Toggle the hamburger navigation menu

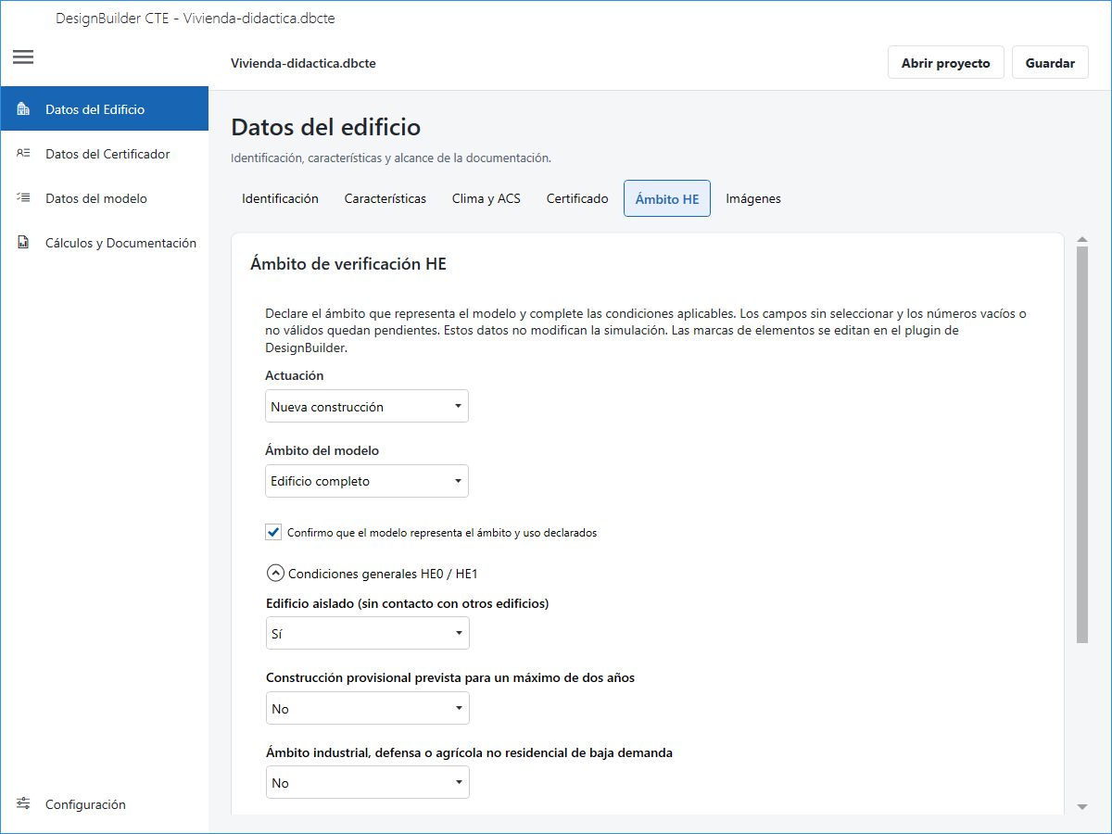(23, 57)
